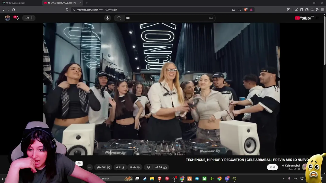Share this page via address bar share icon
326x183 pixels.
coord(239,10)
